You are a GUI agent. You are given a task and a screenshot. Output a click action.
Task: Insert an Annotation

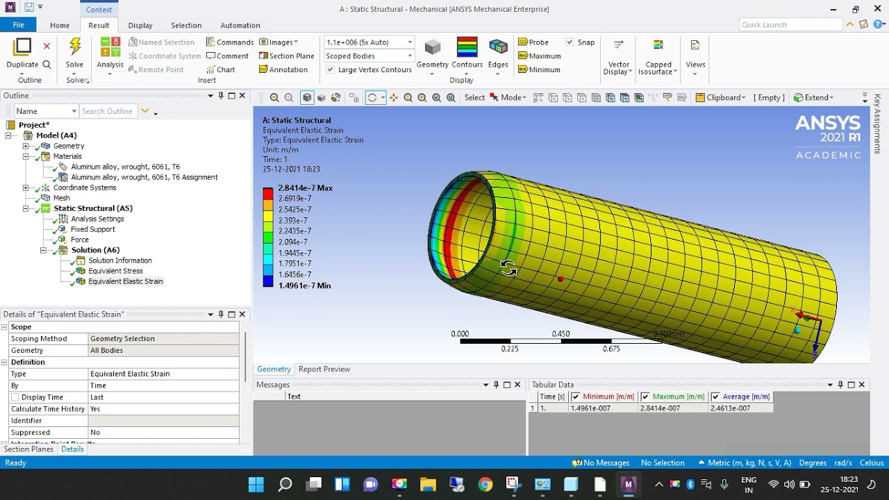tap(283, 70)
